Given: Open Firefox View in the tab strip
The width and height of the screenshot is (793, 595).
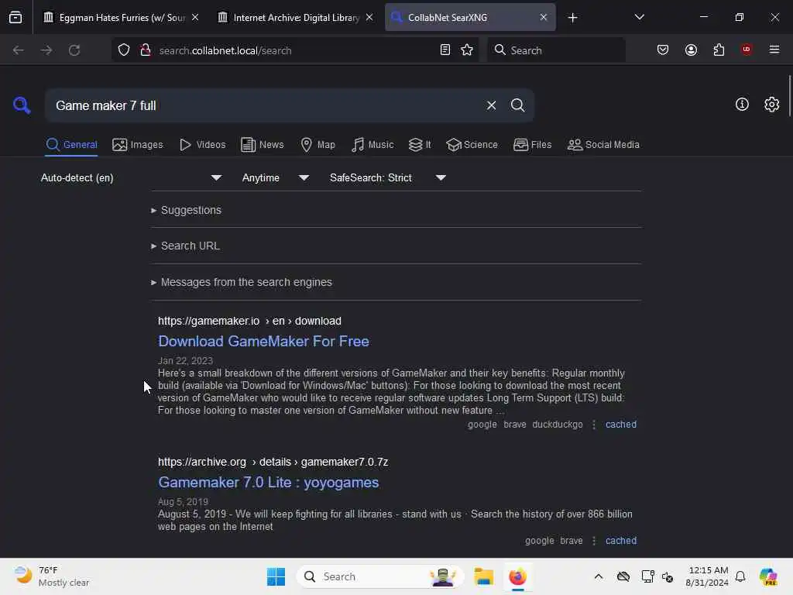Looking at the screenshot, I should [x=15, y=17].
